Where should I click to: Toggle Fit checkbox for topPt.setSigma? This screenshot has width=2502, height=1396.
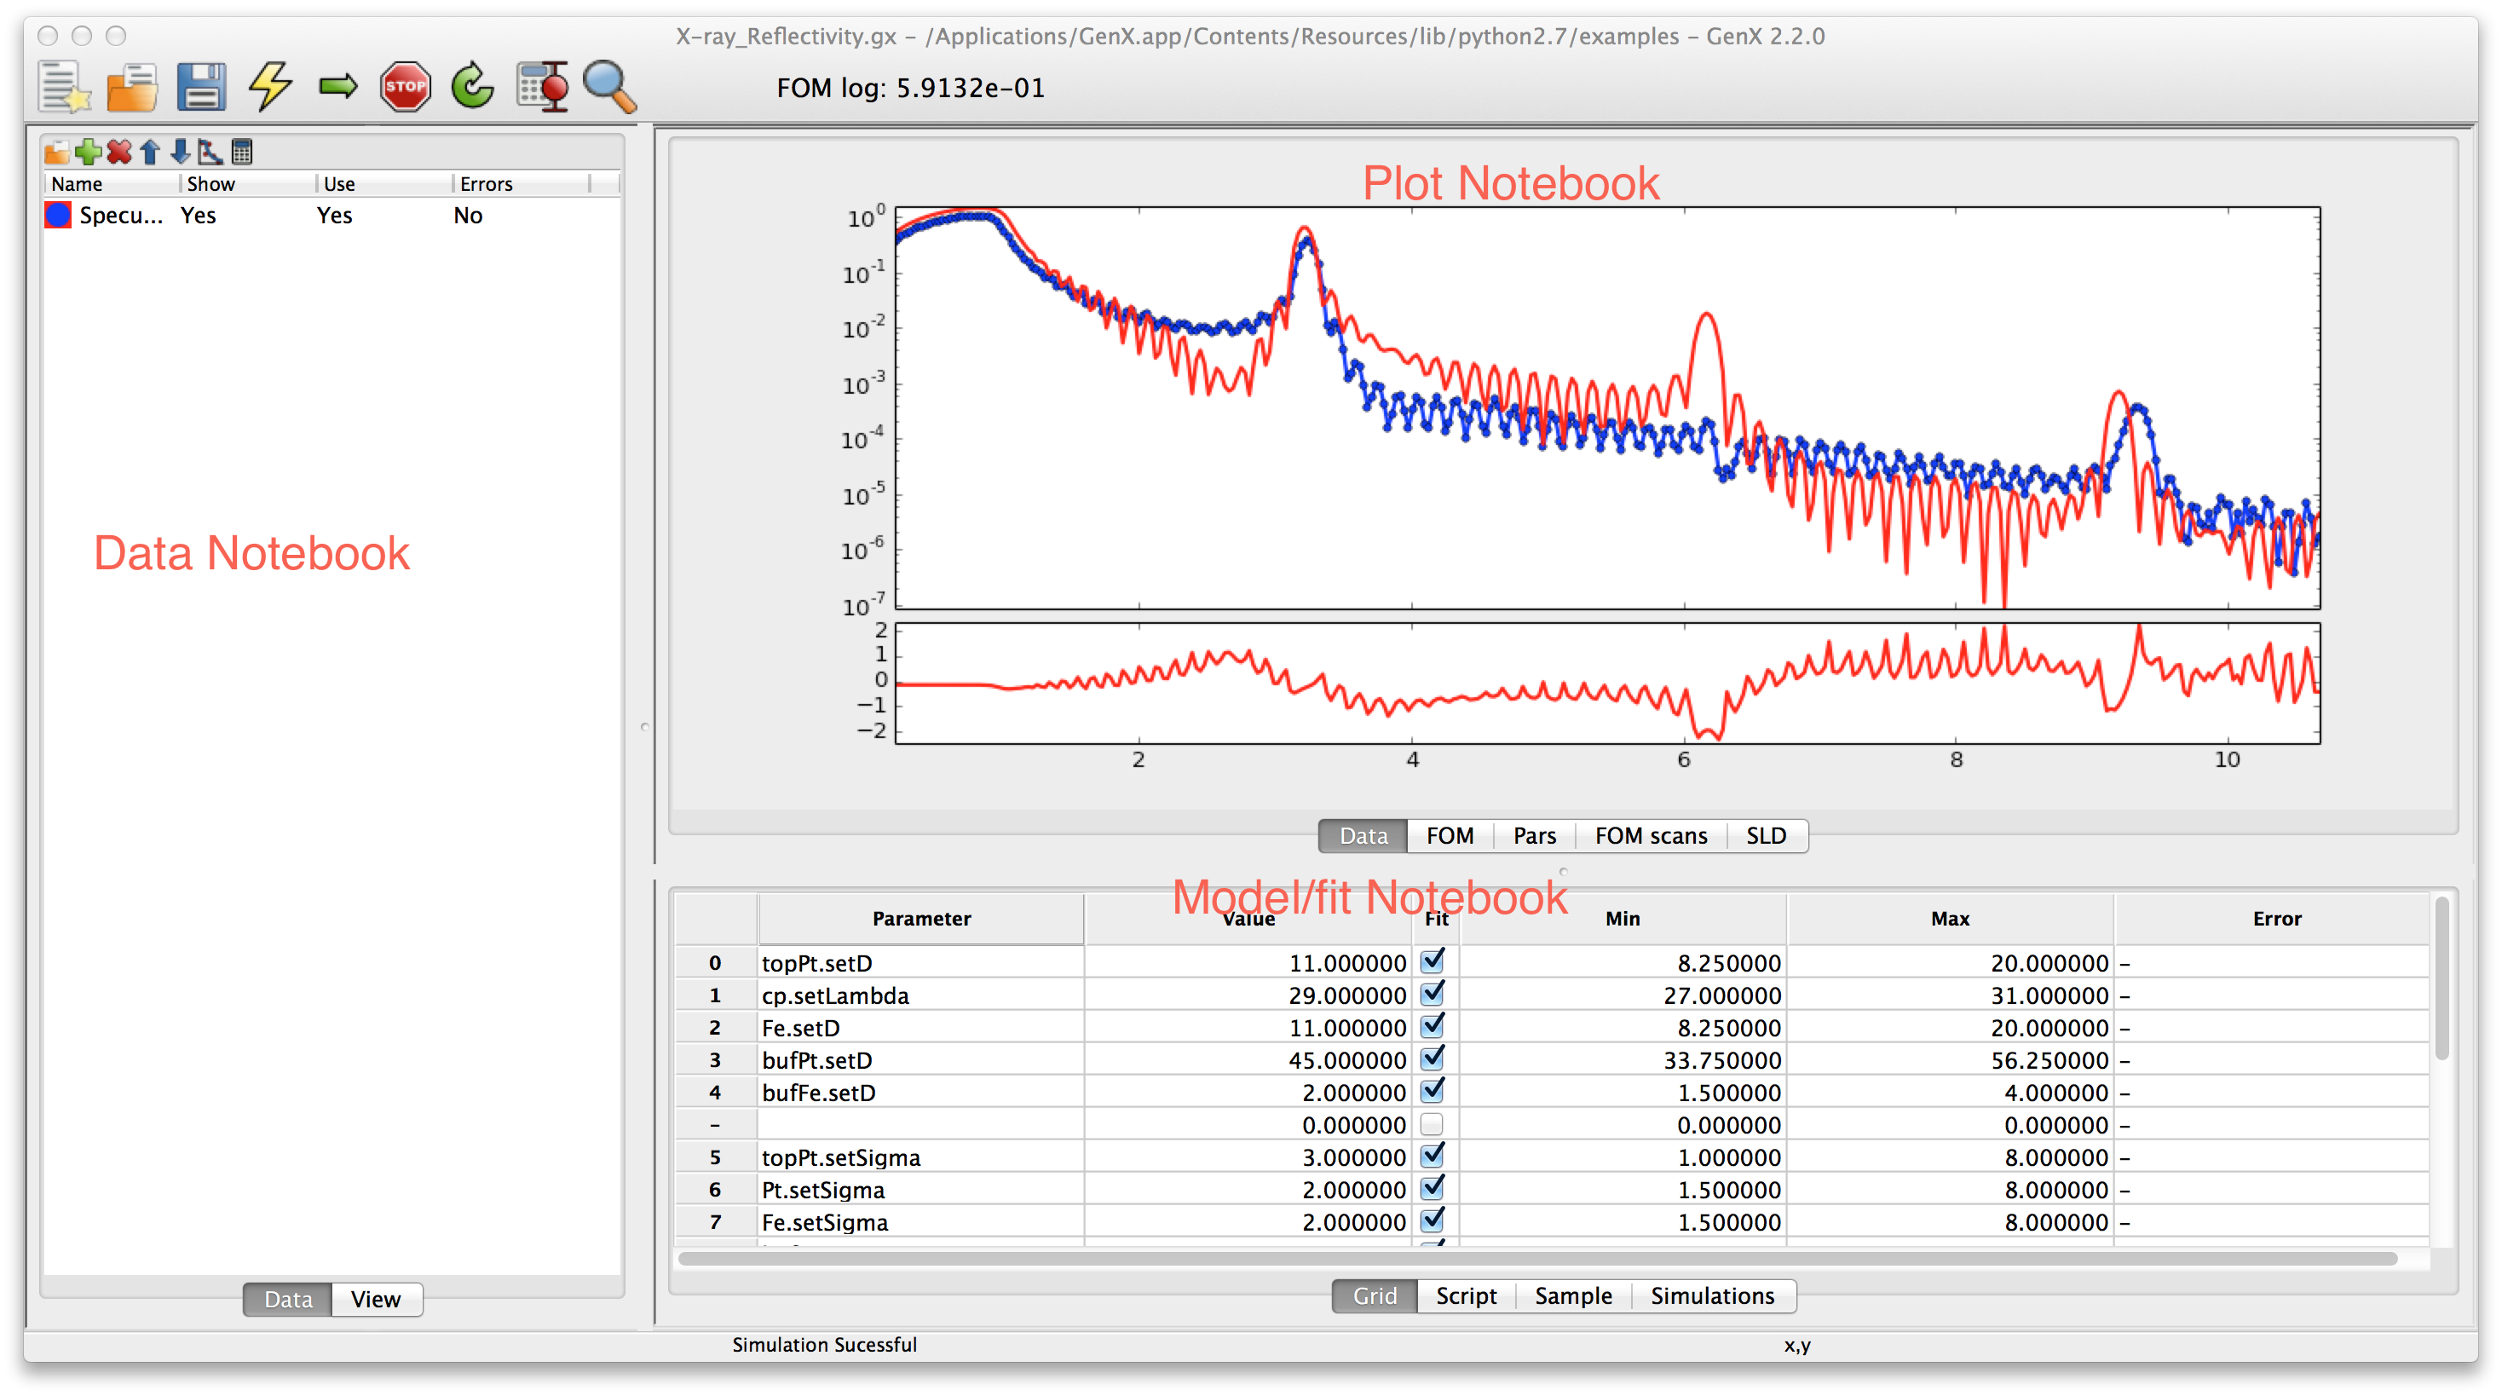click(x=1432, y=1156)
